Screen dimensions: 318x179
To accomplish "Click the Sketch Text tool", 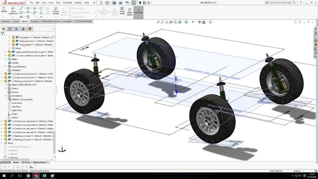I will 41,12.
